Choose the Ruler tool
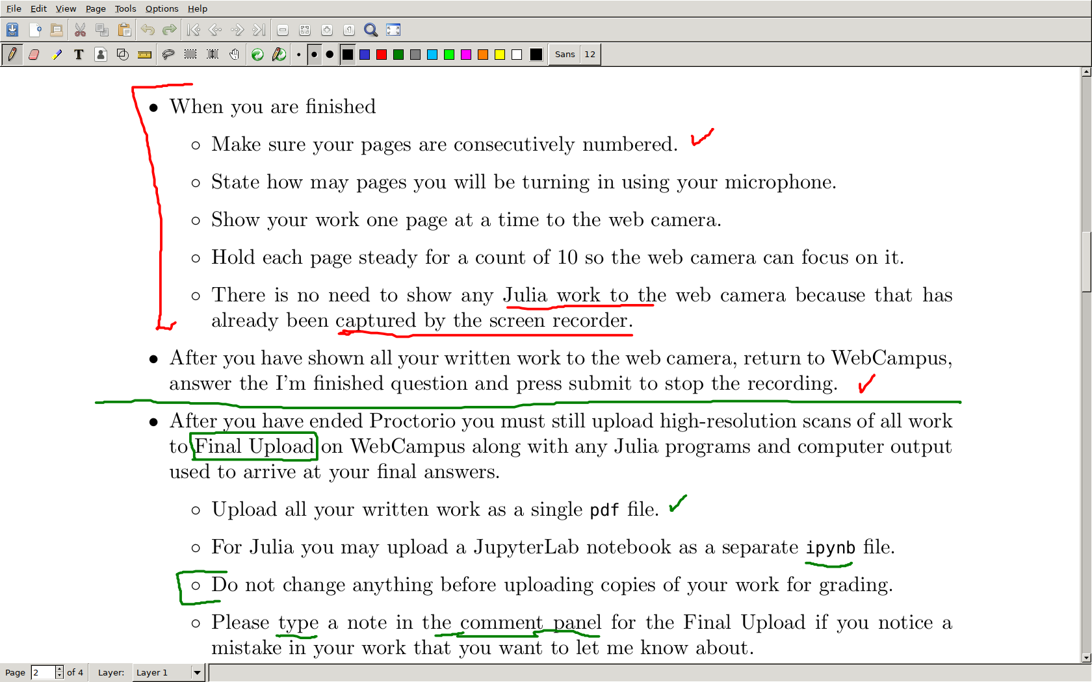The image size is (1092, 682). (144, 55)
